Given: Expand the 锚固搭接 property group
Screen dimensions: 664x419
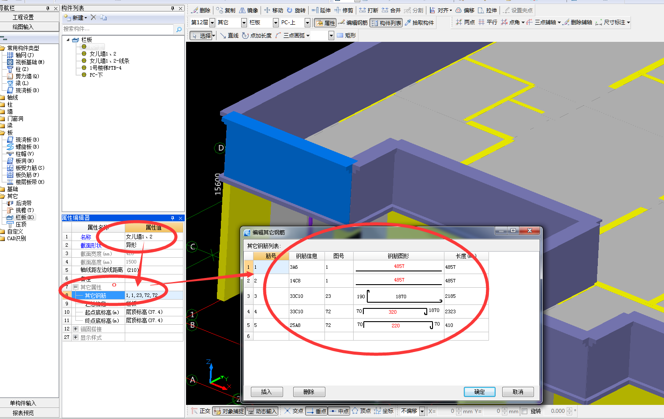Looking at the screenshot, I should pos(75,329).
